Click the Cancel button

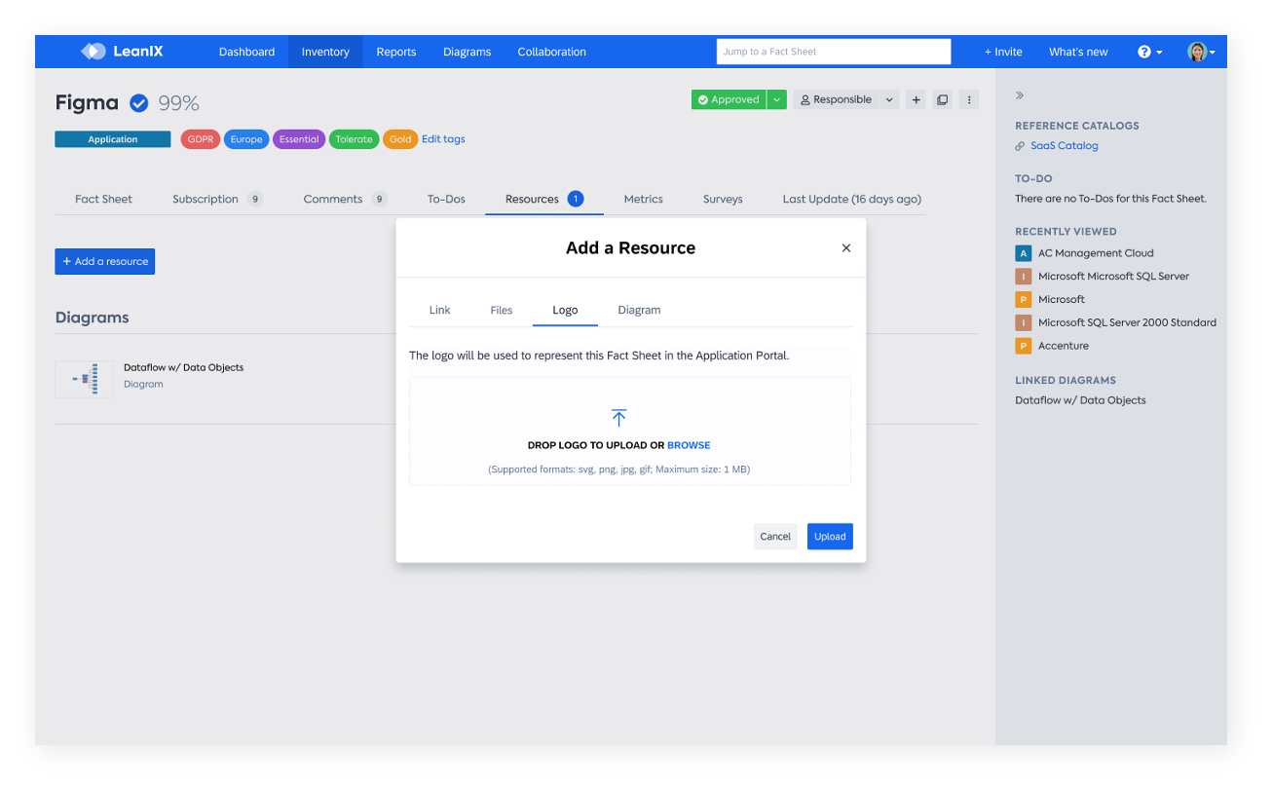point(775,537)
